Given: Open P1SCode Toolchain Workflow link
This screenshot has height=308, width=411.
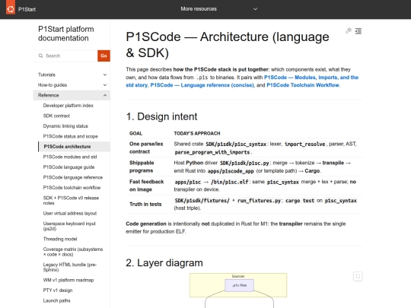Looking at the screenshot, I should pyautogui.click(x=303, y=85).
